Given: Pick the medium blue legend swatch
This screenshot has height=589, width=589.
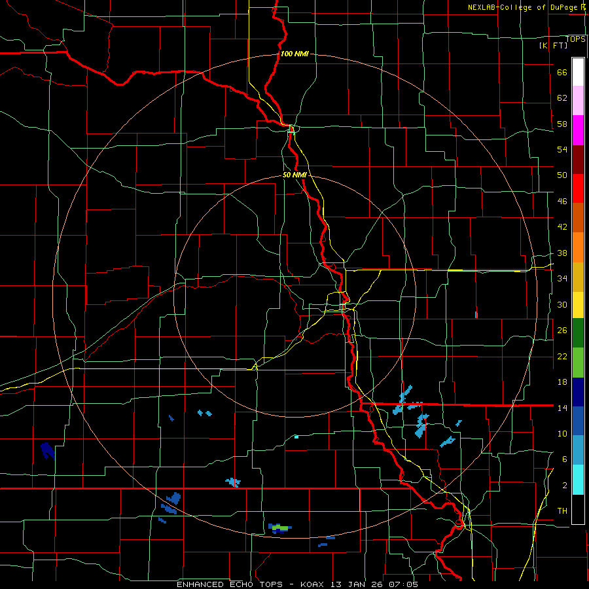Looking at the screenshot, I should (x=578, y=421).
